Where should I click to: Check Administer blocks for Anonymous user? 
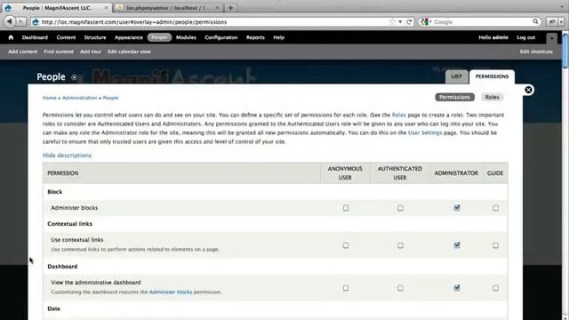(x=346, y=208)
